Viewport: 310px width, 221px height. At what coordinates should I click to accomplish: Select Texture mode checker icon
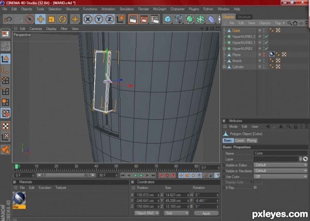coord(5,126)
